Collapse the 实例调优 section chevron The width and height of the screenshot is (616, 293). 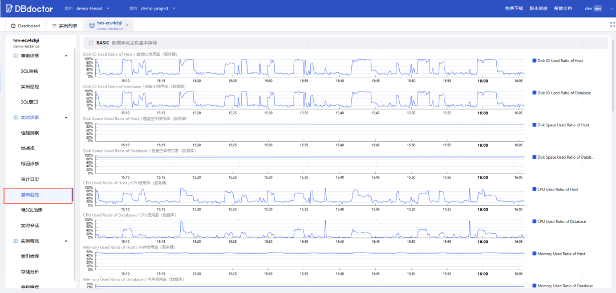[x=66, y=241]
